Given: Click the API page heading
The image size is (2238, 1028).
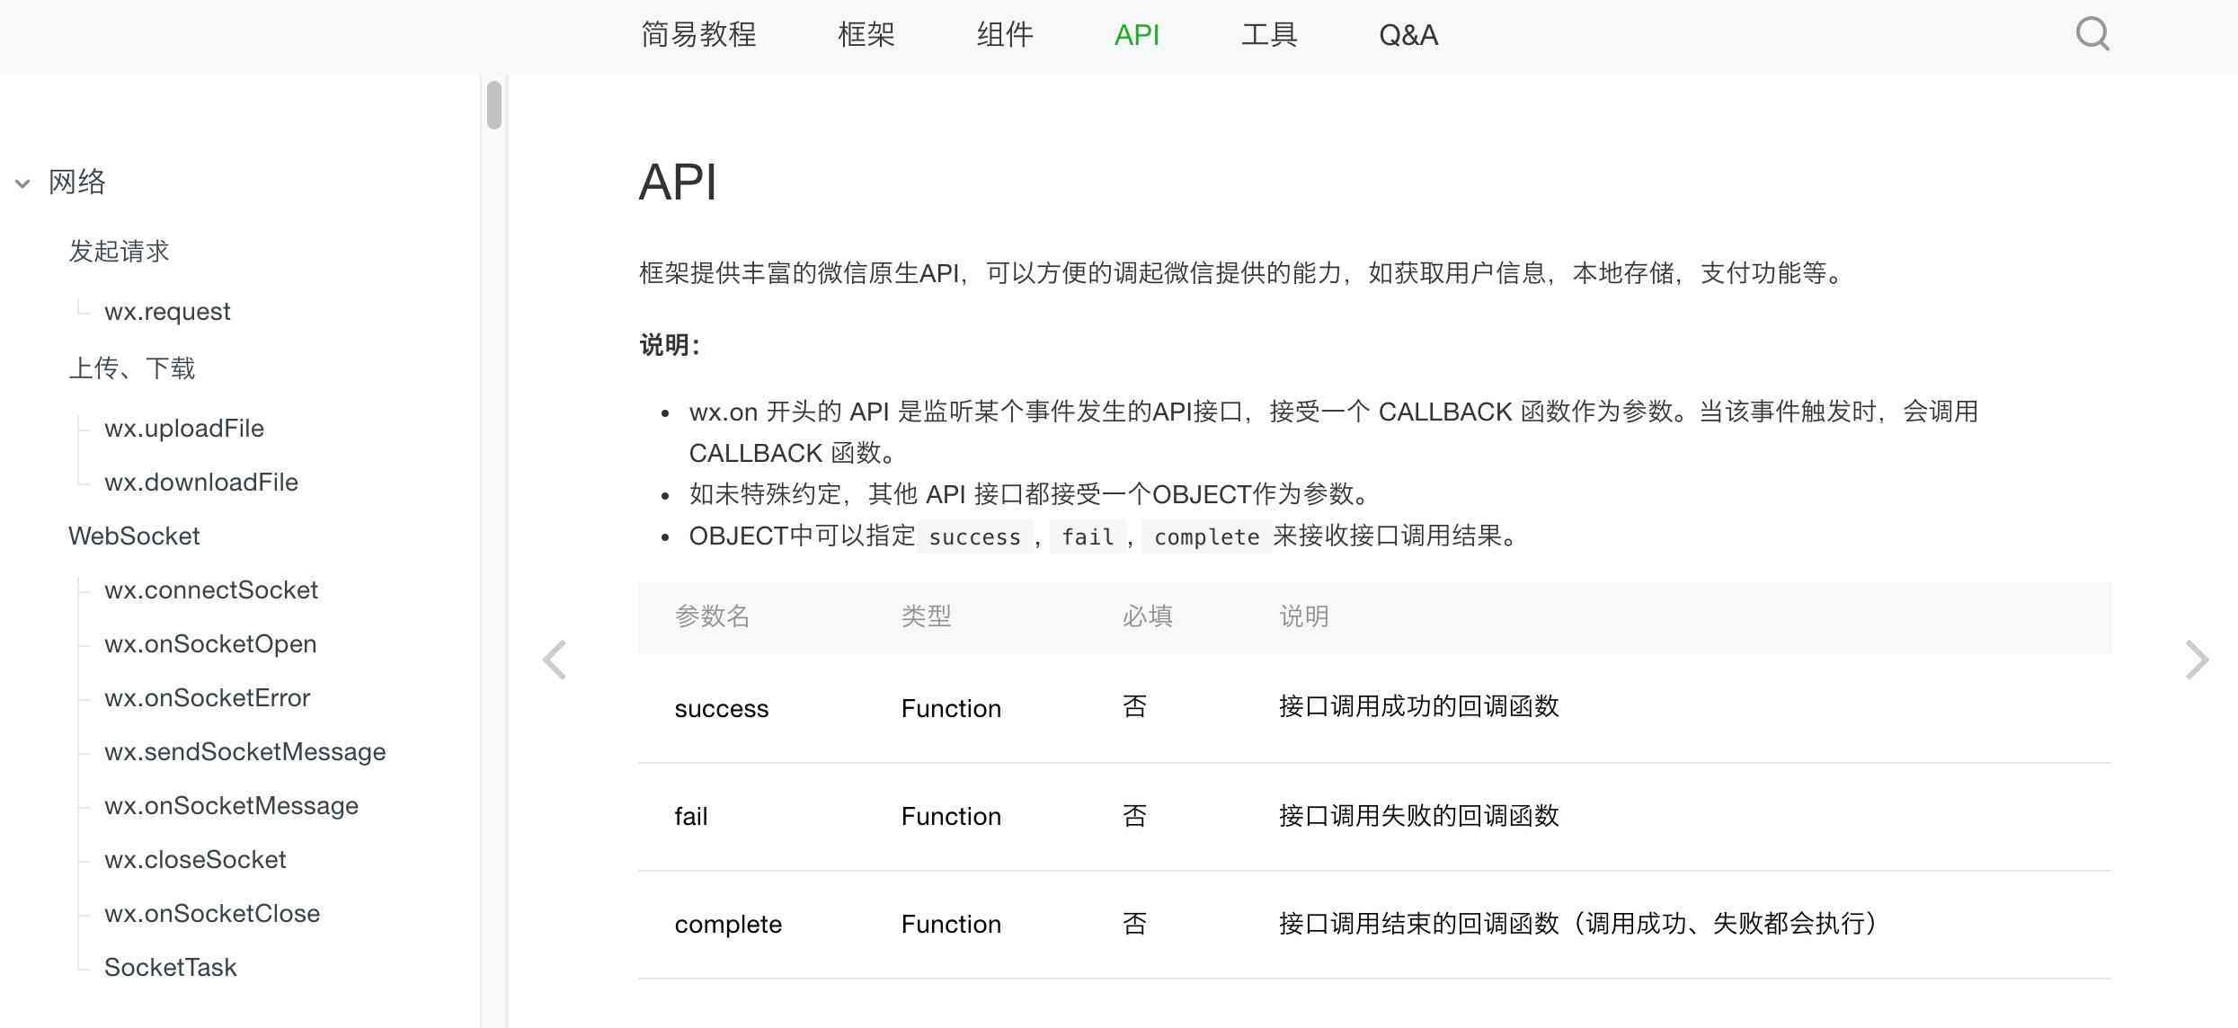Looking at the screenshot, I should point(678,182).
